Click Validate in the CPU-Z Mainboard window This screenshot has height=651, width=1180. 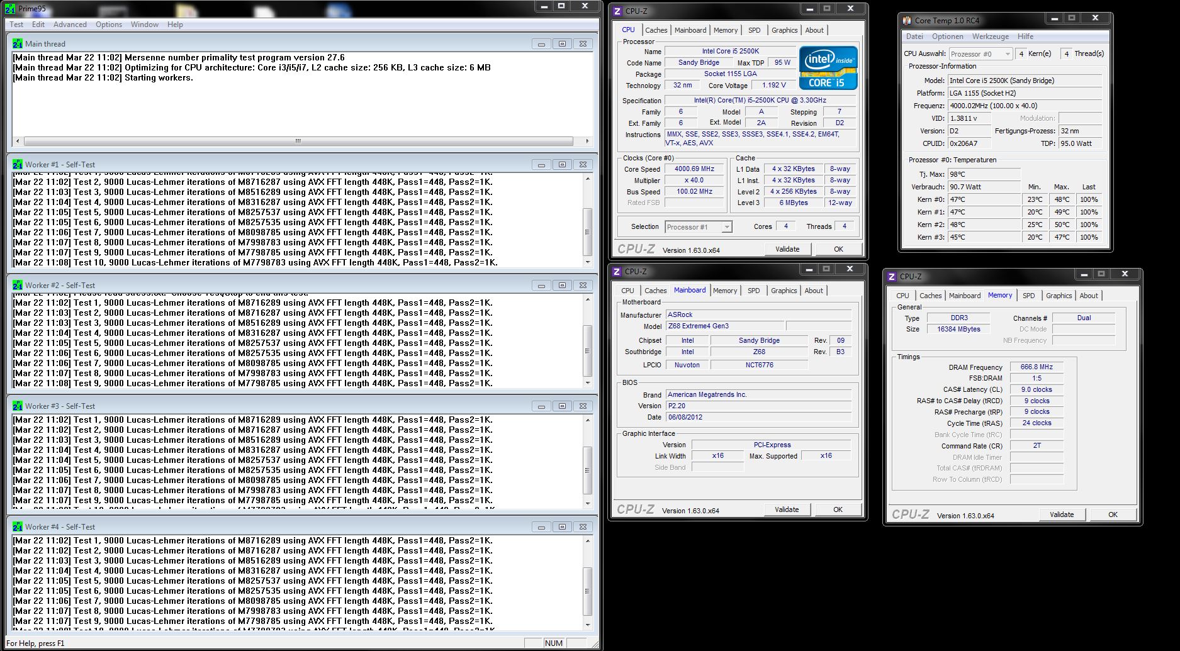pyautogui.click(x=787, y=509)
